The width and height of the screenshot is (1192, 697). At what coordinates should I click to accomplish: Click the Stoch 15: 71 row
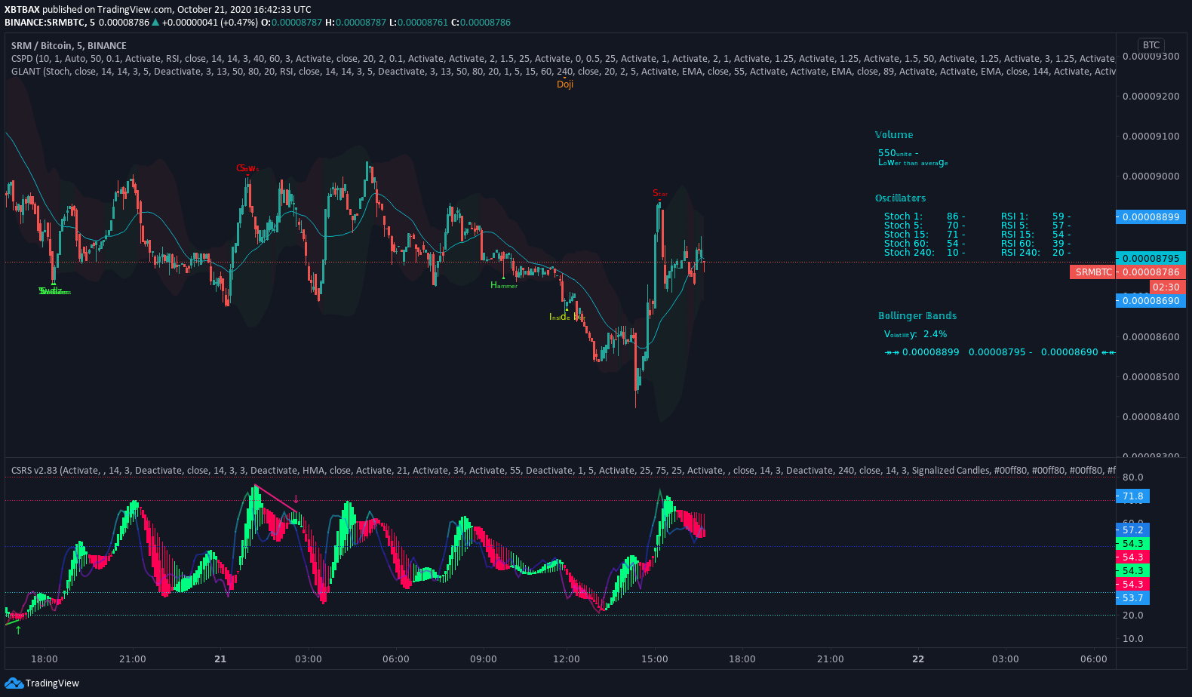[924, 235]
